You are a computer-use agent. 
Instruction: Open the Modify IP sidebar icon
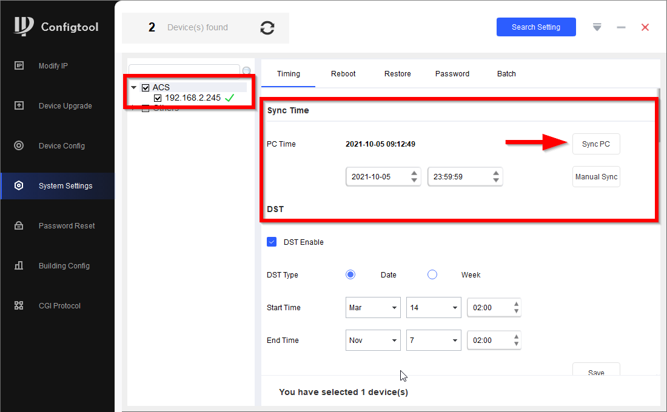(19, 65)
